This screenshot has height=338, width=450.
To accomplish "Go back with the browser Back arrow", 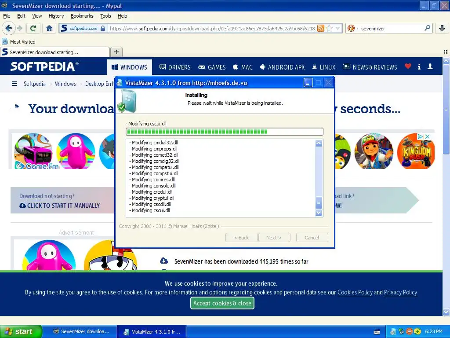I will coord(8,28).
